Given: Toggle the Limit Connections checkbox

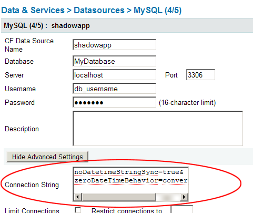Looking at the screenshot, I should [78, 210].
